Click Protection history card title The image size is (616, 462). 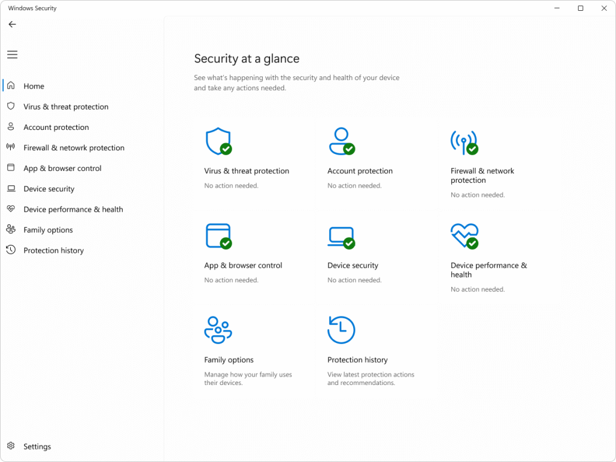pyautogui.click(x=357, y=360)
